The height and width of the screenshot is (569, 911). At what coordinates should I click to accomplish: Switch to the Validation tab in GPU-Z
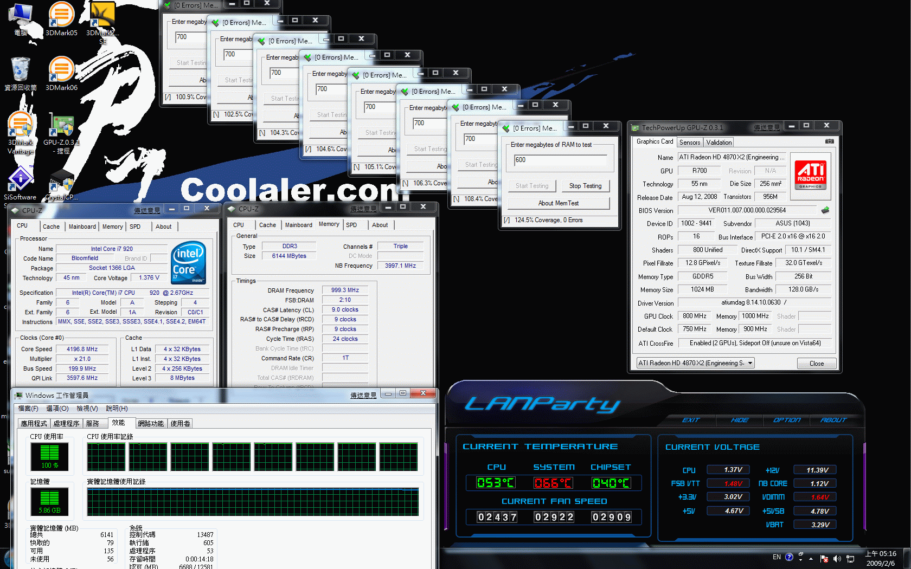(719, 143)
